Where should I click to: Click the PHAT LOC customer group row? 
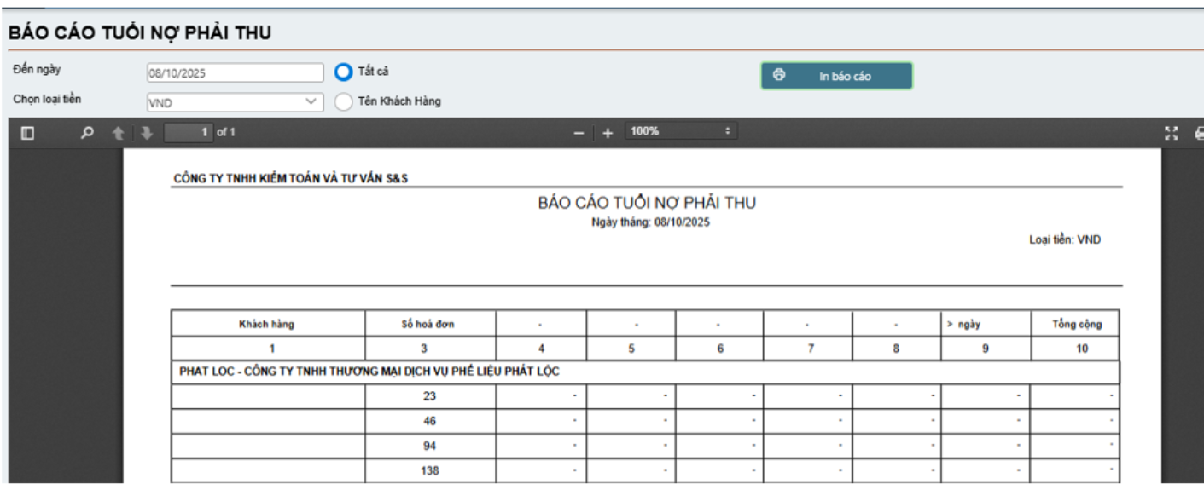[369, 372]
